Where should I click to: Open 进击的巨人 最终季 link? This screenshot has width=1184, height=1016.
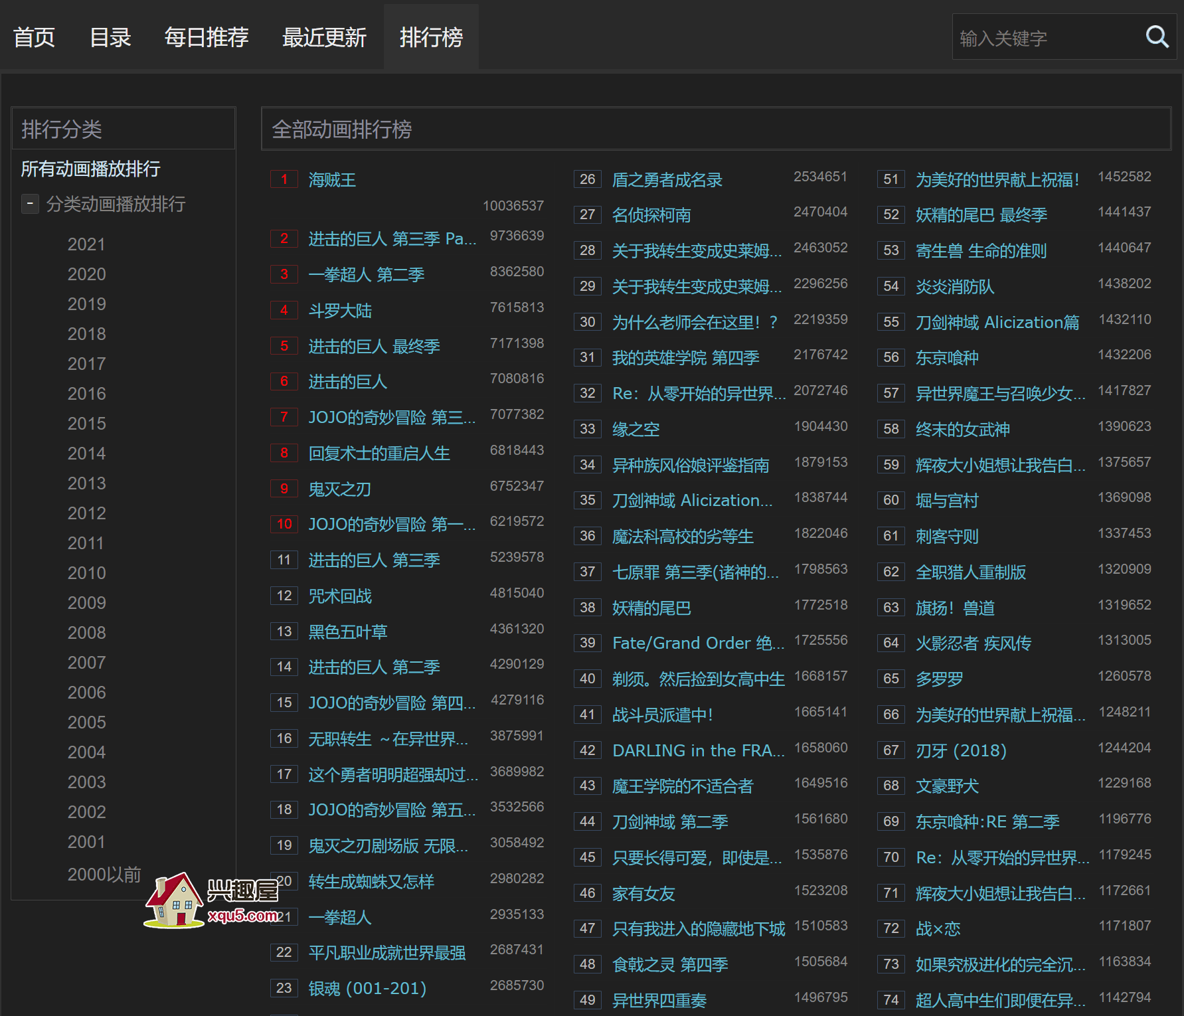[x=375, y=347]
